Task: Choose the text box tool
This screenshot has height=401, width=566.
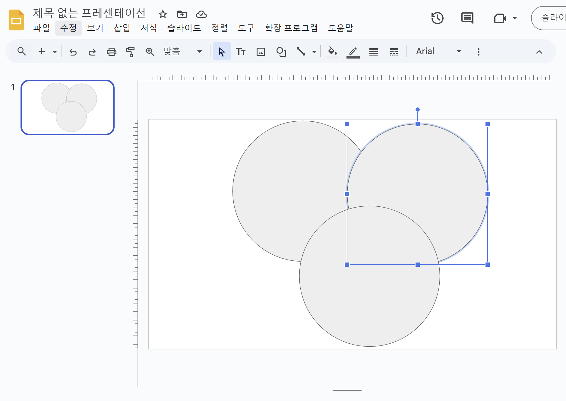Action: point(241,52)
